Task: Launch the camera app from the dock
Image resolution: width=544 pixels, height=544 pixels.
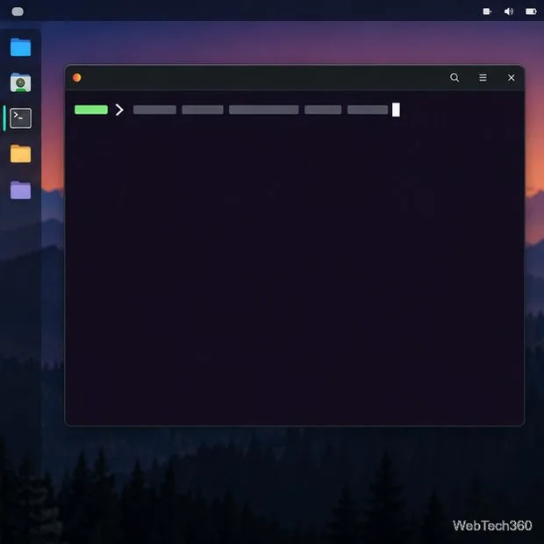Action: (20, 82)
